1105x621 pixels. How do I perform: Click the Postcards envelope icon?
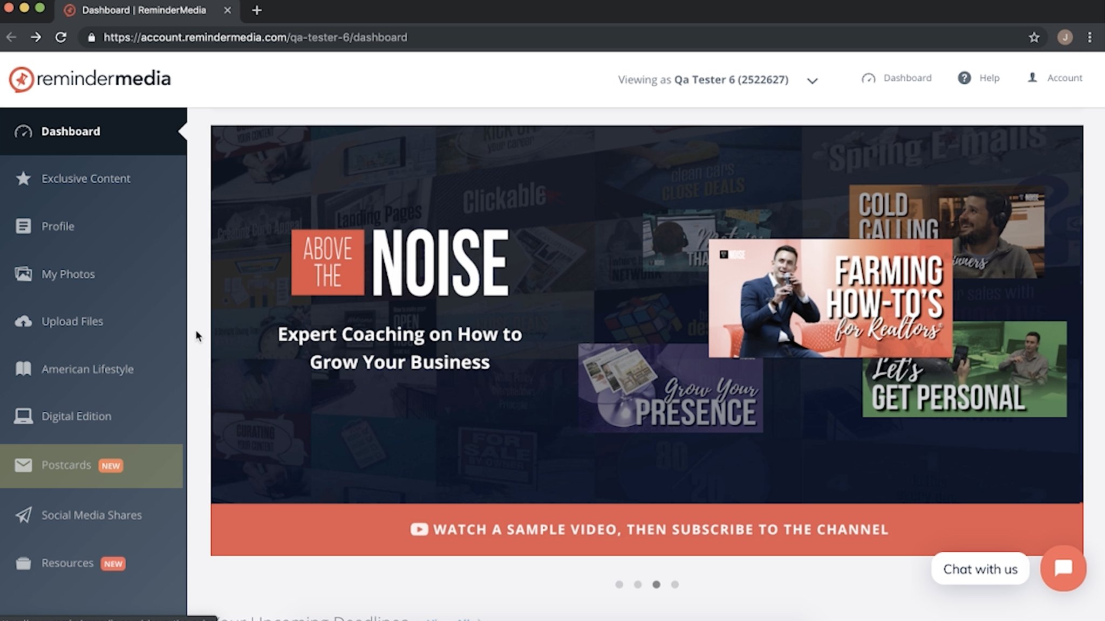(23, 465)
